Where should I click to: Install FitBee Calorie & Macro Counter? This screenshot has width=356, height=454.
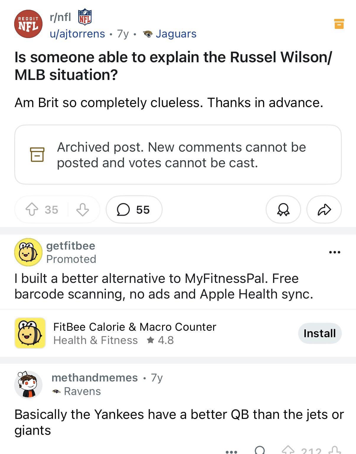(319, 333)
